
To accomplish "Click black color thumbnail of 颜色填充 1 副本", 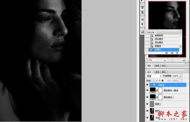I will point(153,90).
